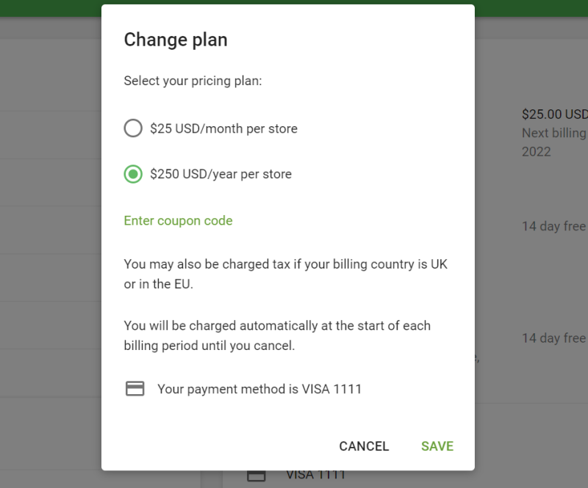
Task: Open the Enter coupon code link
Action: (x=178, y=220)
